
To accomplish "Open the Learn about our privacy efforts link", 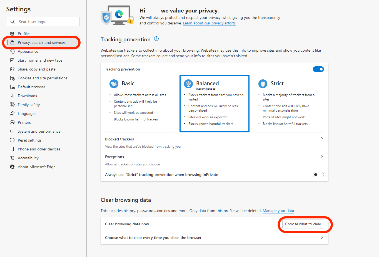I will click(x=209, y=23).
